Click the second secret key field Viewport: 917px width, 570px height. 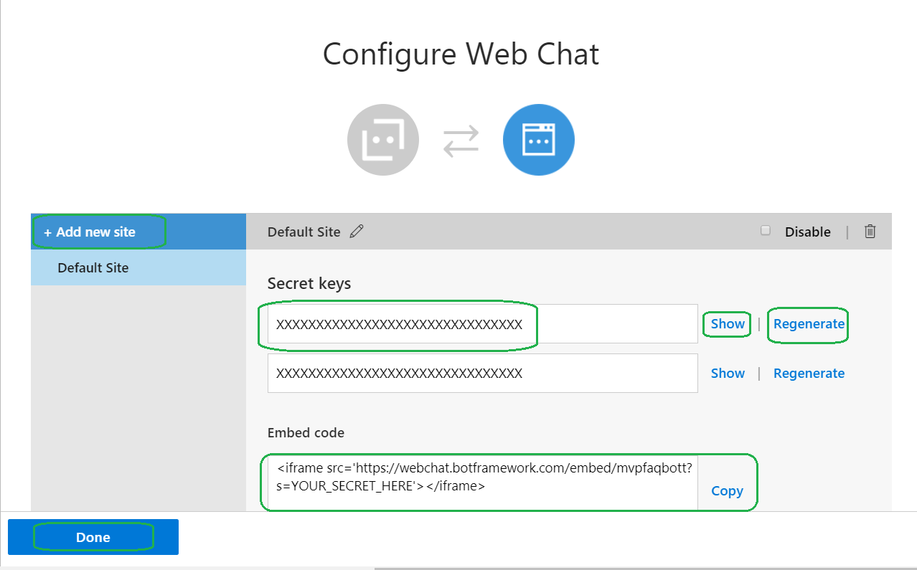point(482,374)
